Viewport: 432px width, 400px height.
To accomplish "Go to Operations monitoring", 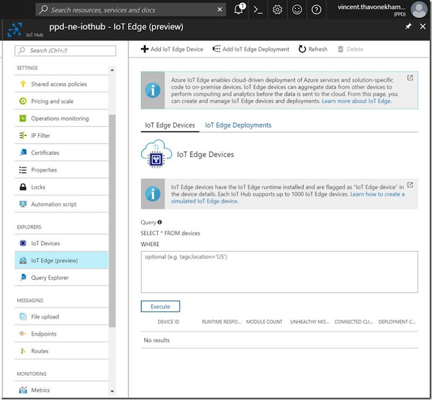I will 62,118.
